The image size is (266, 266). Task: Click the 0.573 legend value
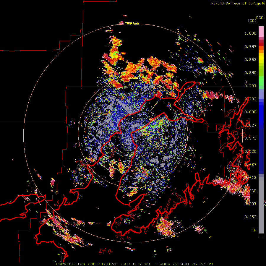click(x=250, y=138)
